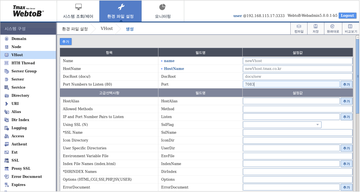
Task: Click the Method input field
Action: pyautogui.click(x=297, y=109)
